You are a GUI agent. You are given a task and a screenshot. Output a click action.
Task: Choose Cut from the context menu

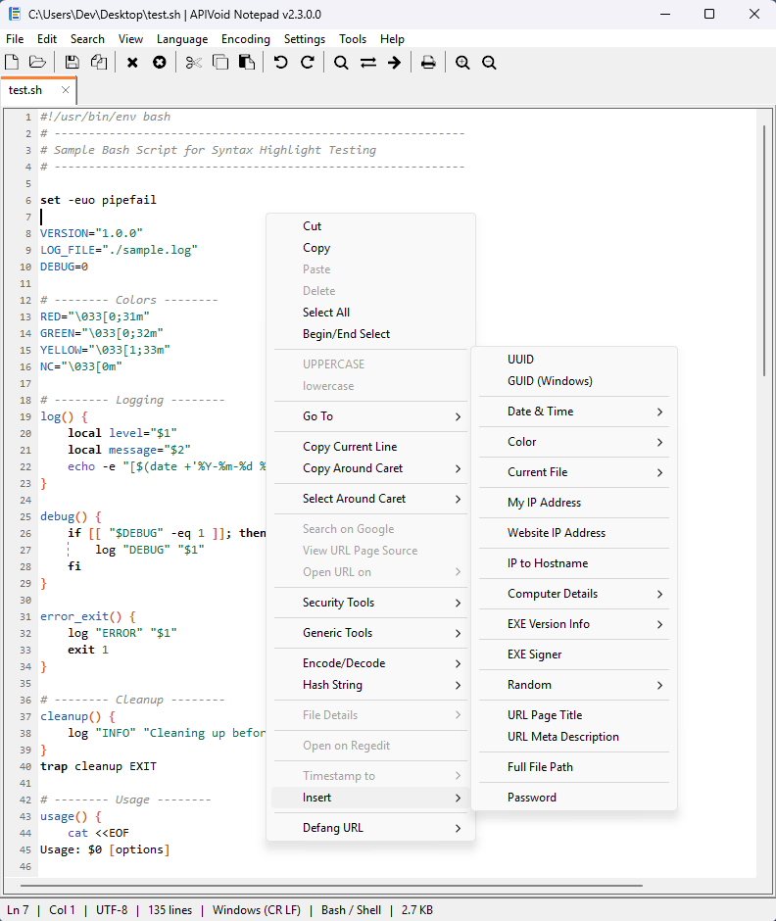coord(370,226)
